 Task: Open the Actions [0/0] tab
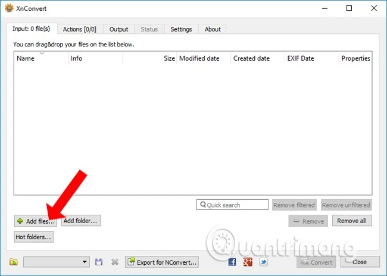(x=79, y=29)
